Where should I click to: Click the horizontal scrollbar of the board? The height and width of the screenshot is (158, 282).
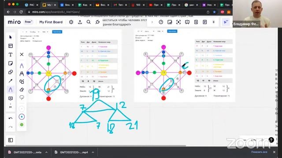96,146
